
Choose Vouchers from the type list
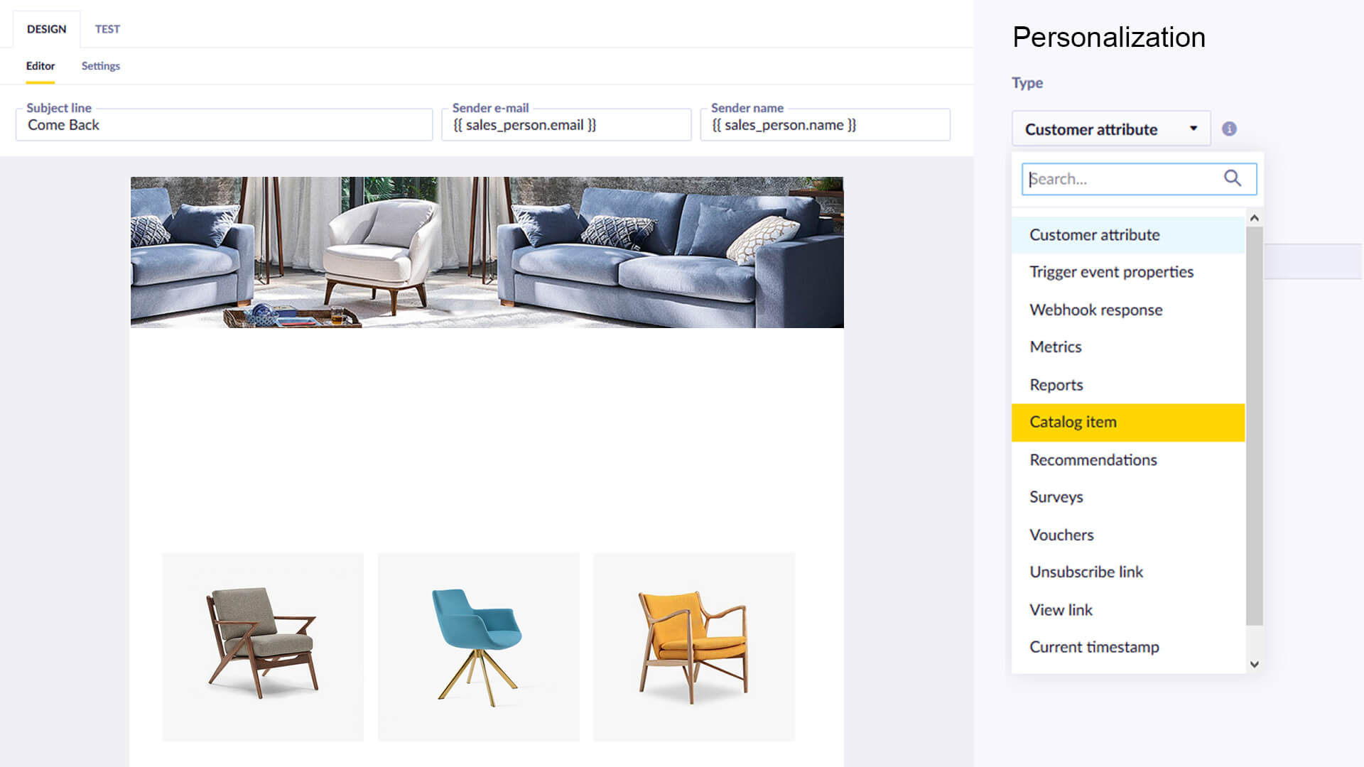(1128, 535)
